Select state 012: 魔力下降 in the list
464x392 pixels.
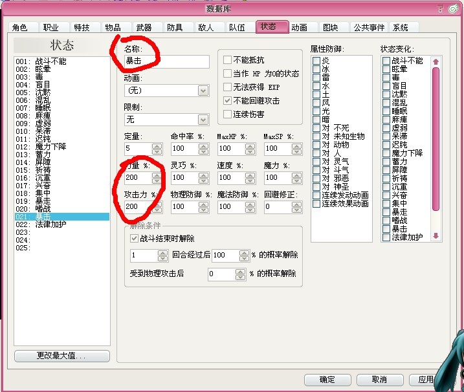coord(62,147)
